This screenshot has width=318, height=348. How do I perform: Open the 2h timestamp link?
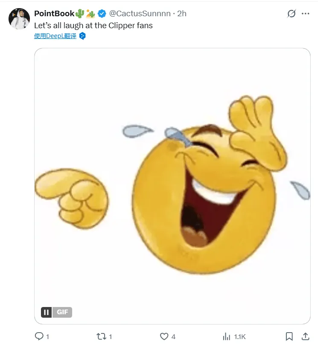182,13
